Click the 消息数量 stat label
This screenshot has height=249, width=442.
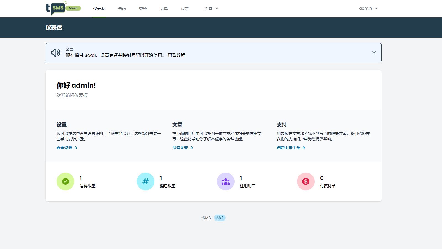[x=168, y=186]
